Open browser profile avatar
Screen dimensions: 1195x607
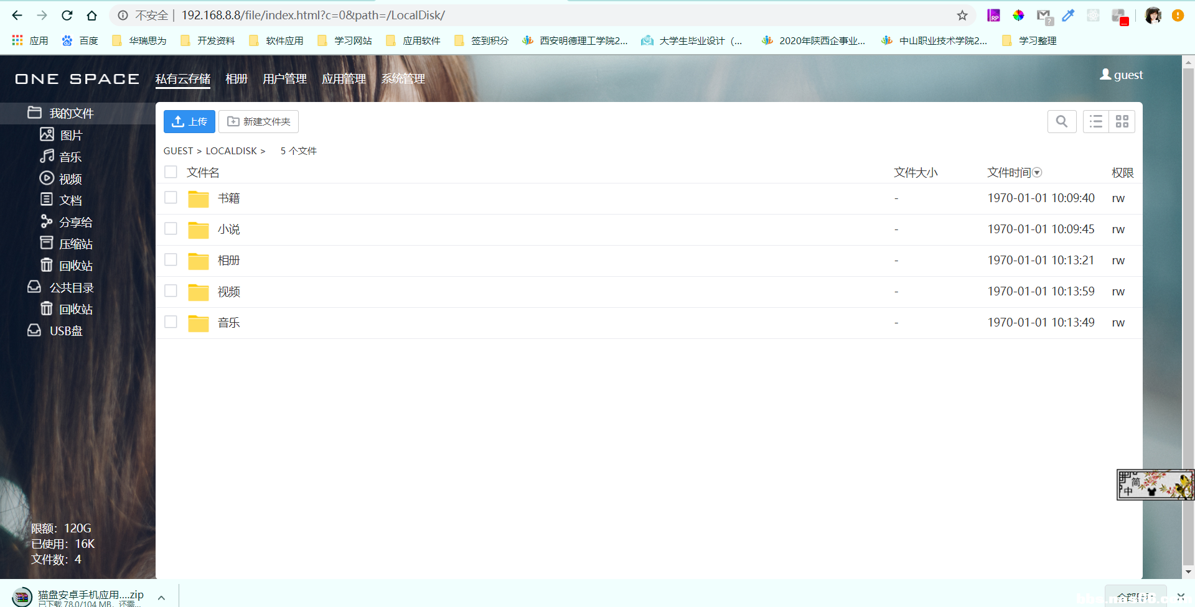[x=1153, y=15]
